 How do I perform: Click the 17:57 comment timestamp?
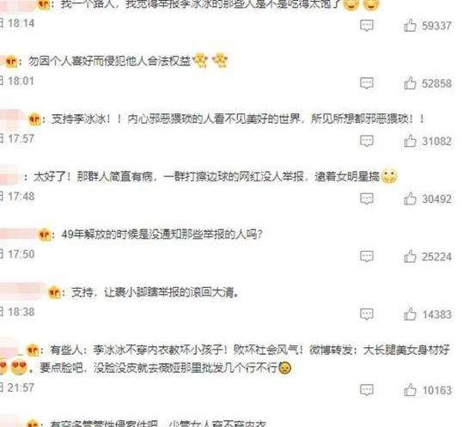[x=21, y=138]
